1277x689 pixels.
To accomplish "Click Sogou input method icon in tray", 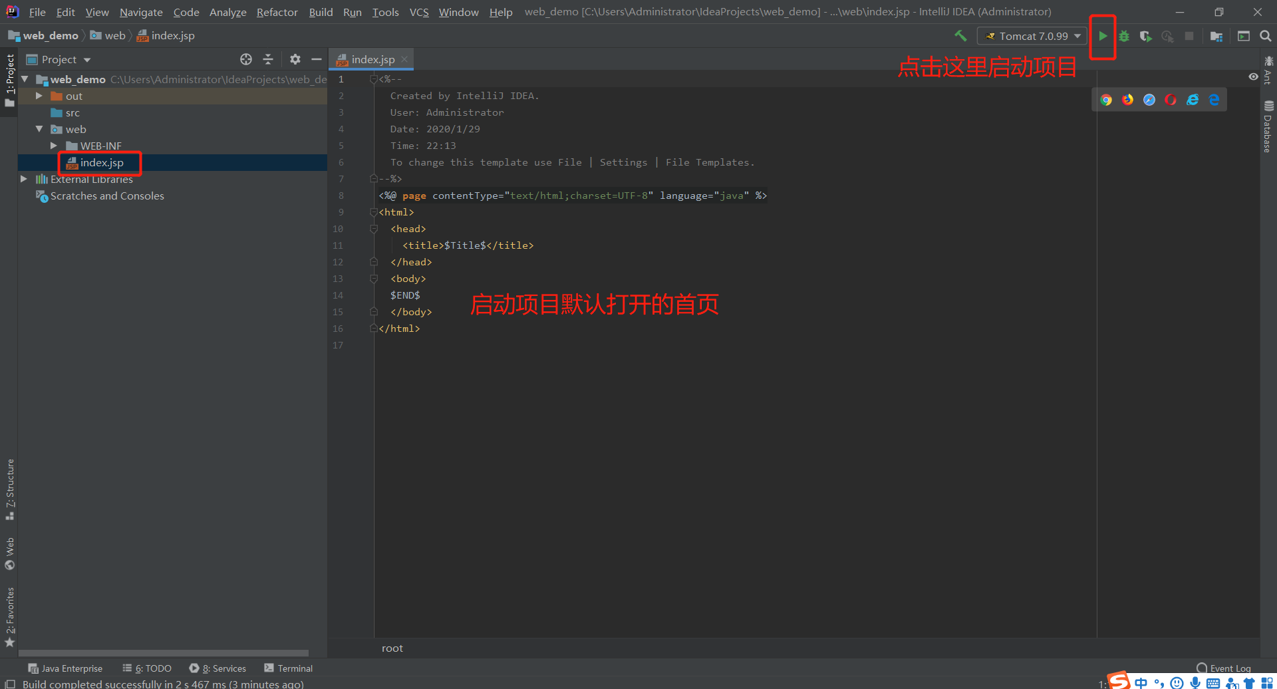I will (x=1119, y=680).
